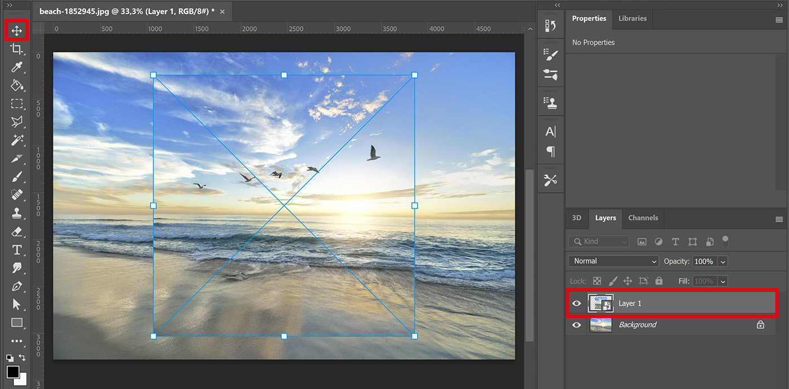
Task: Open the Normal blend mode dropdown
Action: pos(613,261)
